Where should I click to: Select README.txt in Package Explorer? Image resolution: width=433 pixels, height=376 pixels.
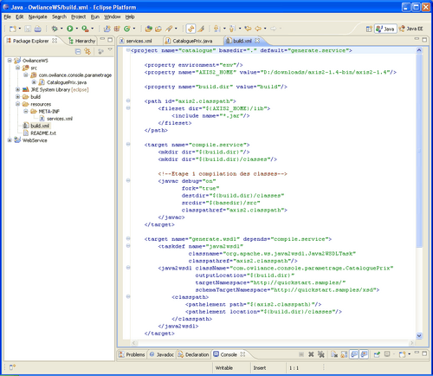(43, 133)
